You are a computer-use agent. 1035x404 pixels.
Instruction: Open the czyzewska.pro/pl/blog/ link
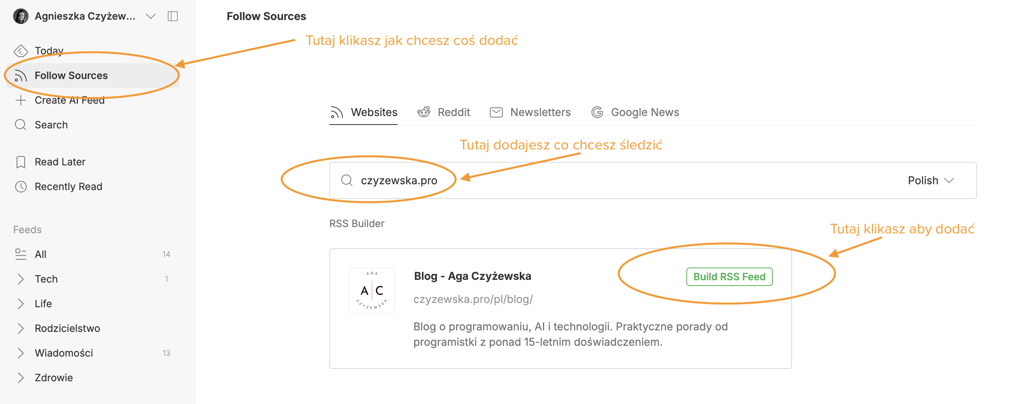[x=473, y=299]
